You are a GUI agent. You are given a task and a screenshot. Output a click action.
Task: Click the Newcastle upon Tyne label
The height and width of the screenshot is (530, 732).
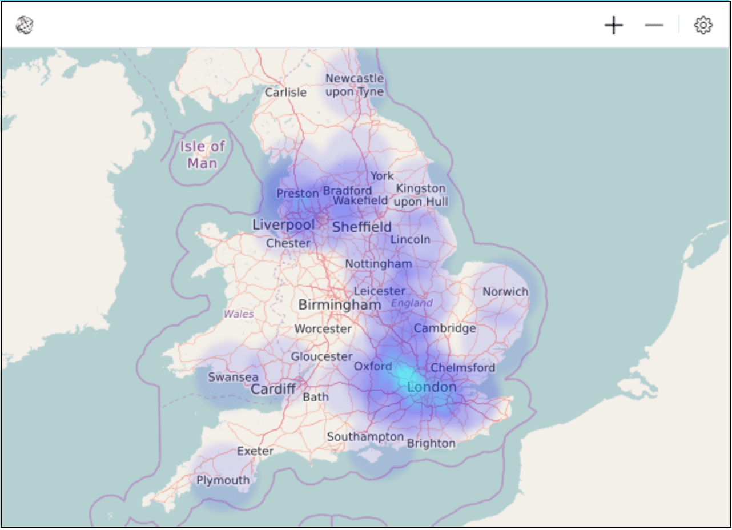[355, 85]
